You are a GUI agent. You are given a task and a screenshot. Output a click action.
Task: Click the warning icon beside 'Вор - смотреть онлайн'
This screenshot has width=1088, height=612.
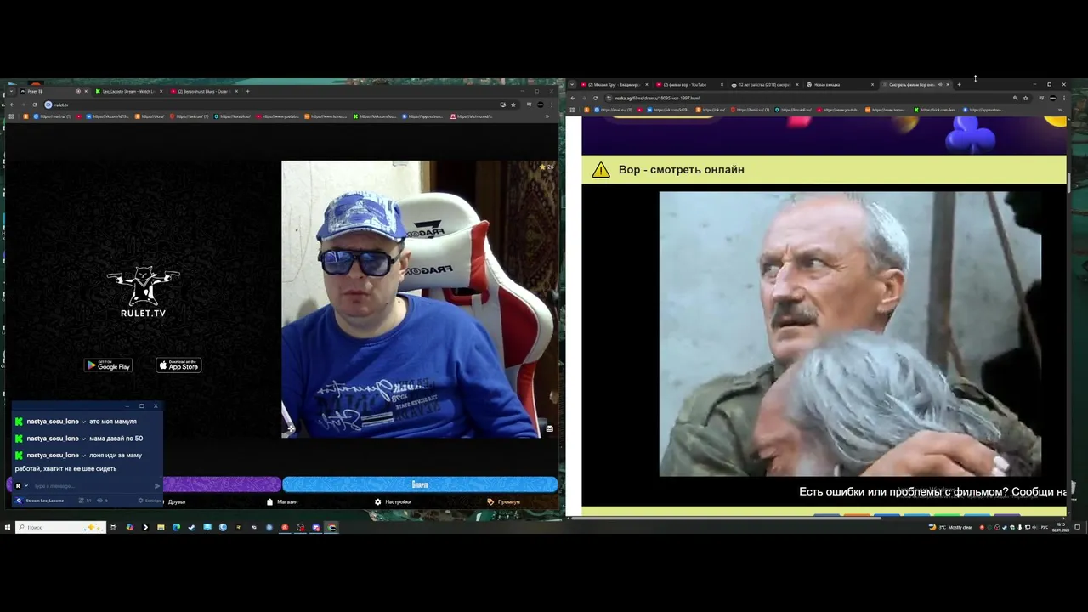pyautogui.click(x=601, y=170)
